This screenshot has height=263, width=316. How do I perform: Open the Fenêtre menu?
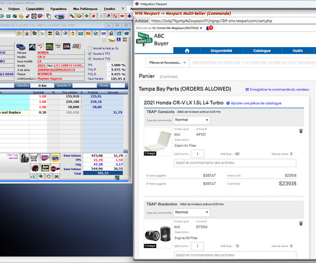110,9
